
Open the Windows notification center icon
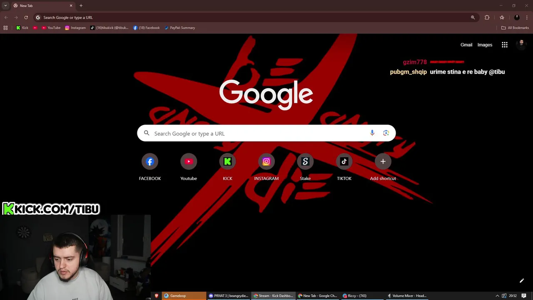click(524, 296)
